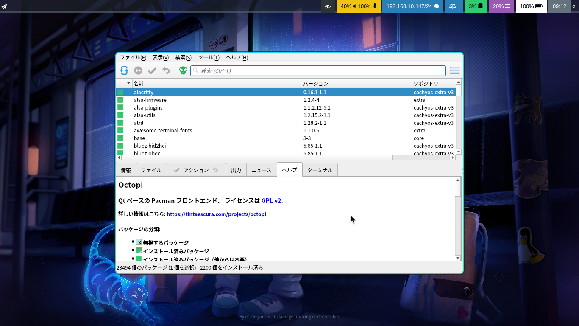Click the balance scale icon in top bar
Viewport: 579px width, 326px height.
coord(453,6)
